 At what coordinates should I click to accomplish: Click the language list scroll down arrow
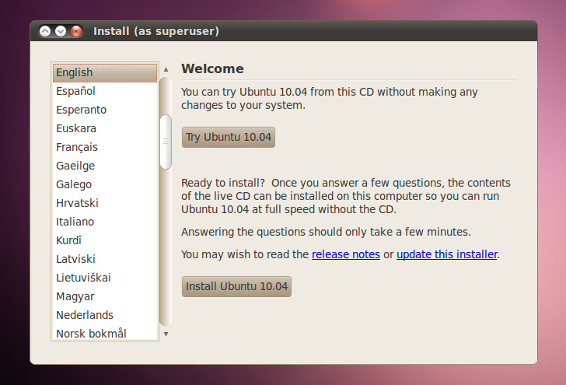click(x=166, y=334)
